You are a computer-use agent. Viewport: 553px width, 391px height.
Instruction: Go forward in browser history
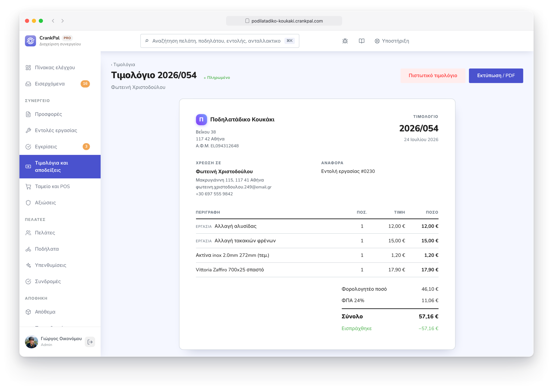point(63,21)
